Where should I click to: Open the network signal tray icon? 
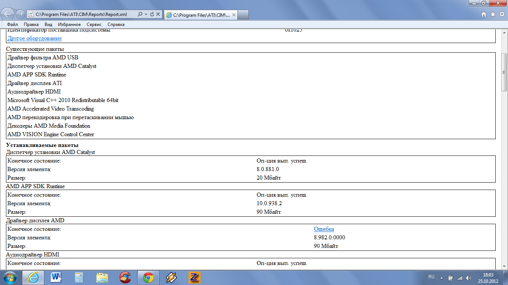[460, 277]
